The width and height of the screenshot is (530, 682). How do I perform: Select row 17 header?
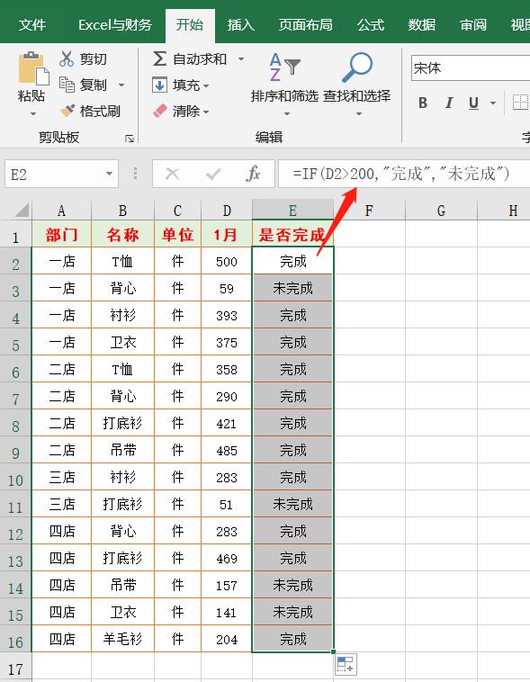15,668
